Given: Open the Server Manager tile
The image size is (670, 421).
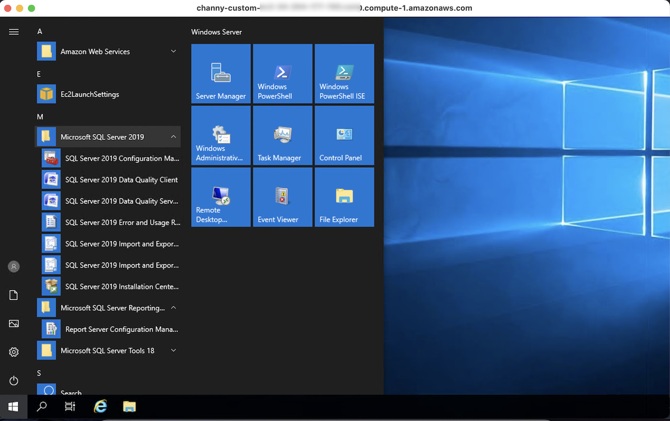Looking at the screenshot, I should click(x=221, y=74).
